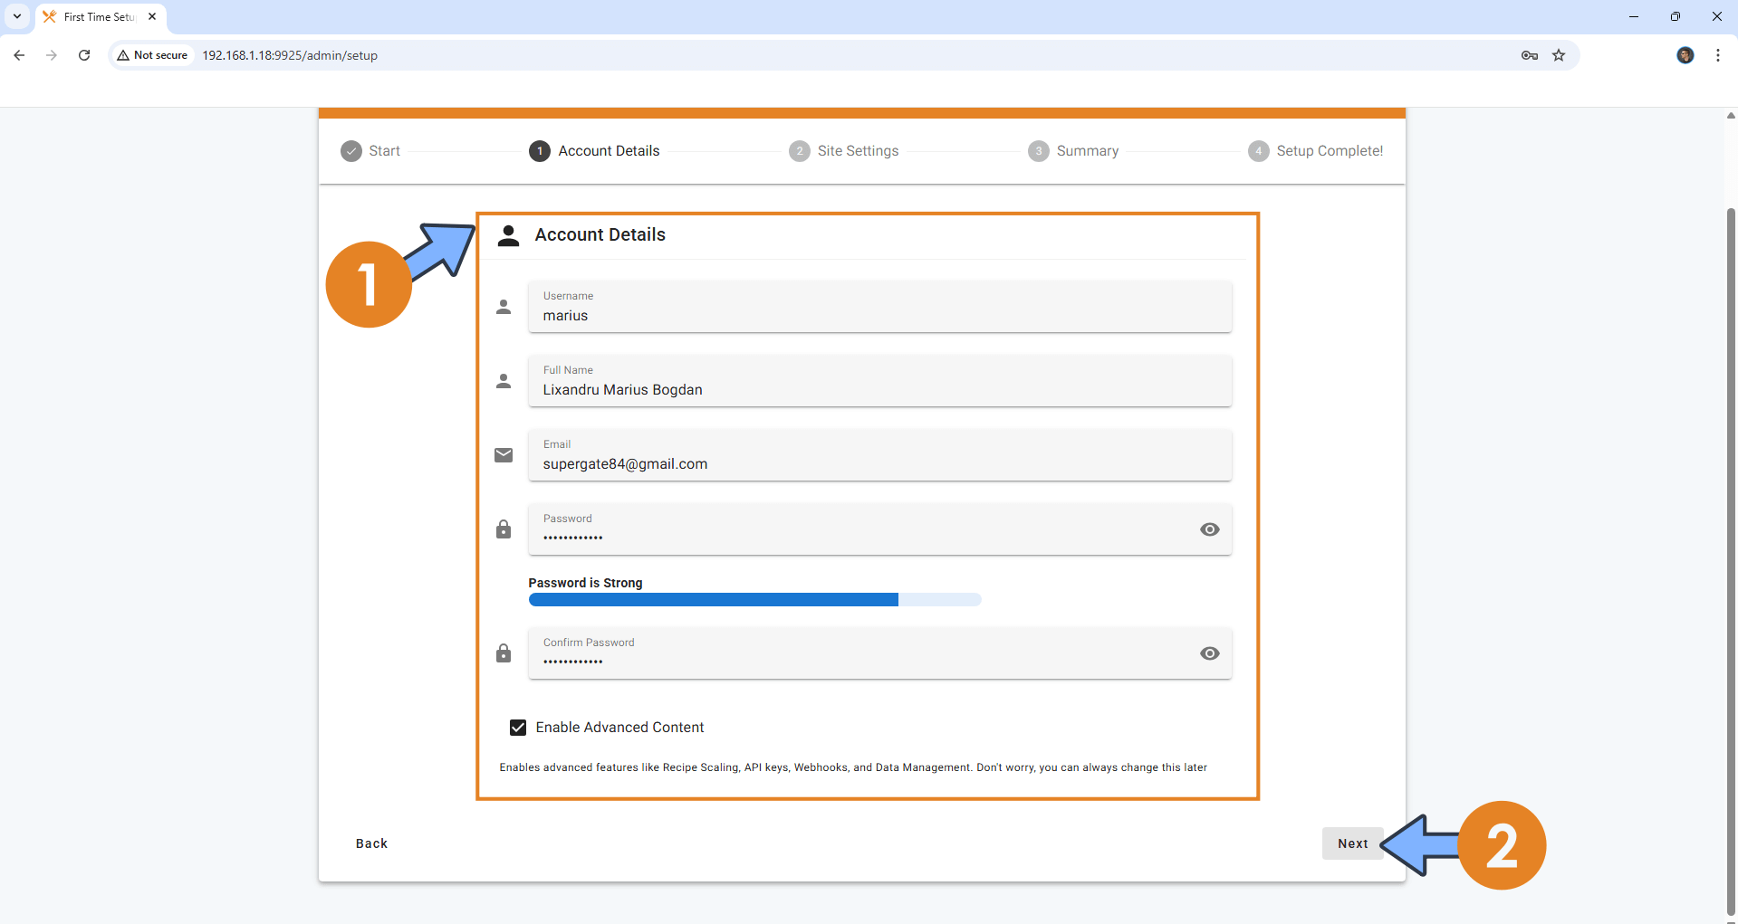Open the tab search dropdown arrow
This screenshot has height=924, width=1738.
point(17,16)
